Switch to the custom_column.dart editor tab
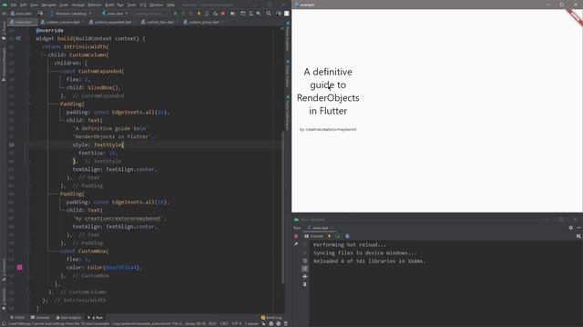Viewport: 583px width, 327px height. pyautogui.click(x=63, y=22)
